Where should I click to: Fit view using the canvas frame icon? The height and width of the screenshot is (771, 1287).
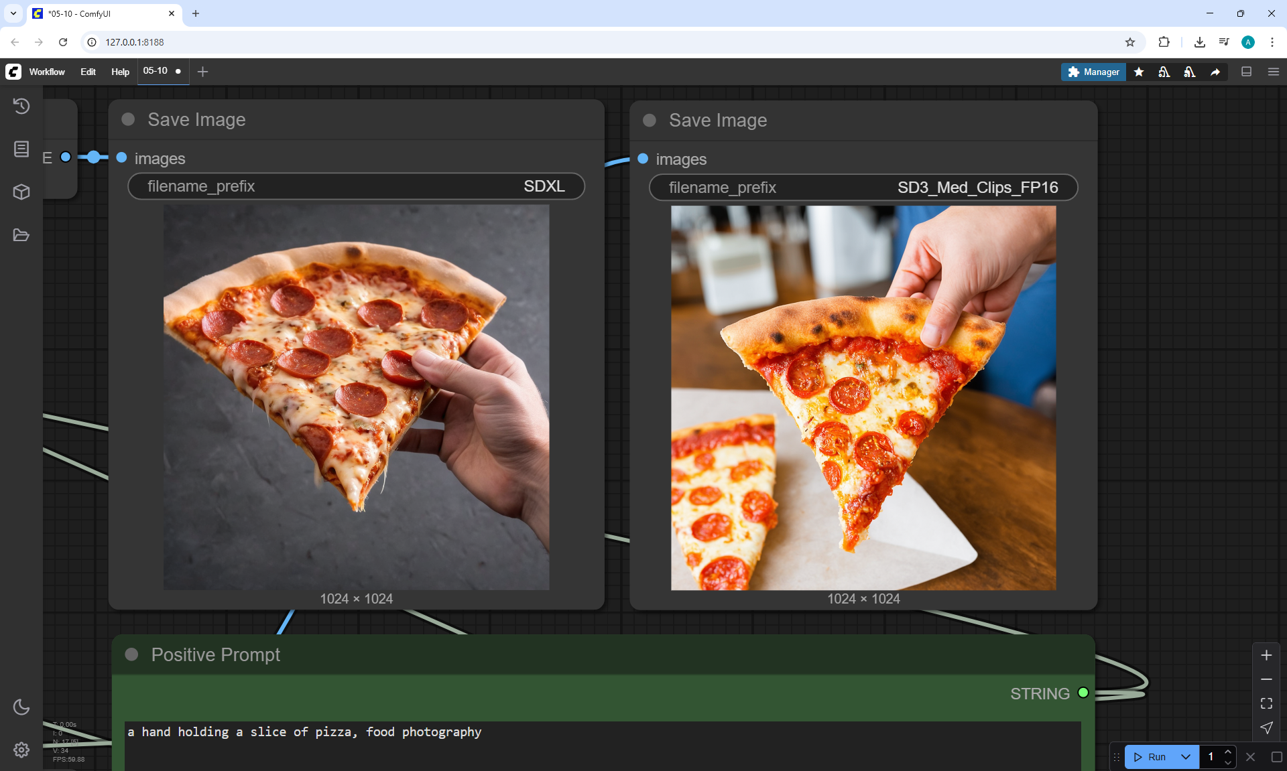[1266, 703]
